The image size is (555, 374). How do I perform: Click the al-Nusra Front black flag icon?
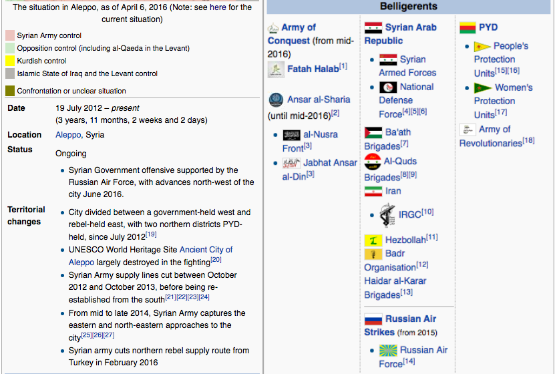coord(291,135)
